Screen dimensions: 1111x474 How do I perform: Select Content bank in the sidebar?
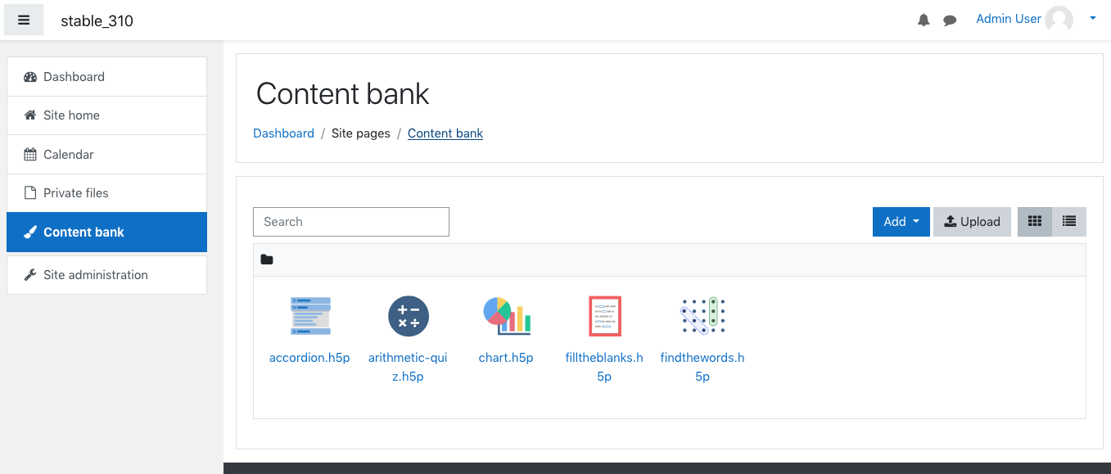point(106,232)
